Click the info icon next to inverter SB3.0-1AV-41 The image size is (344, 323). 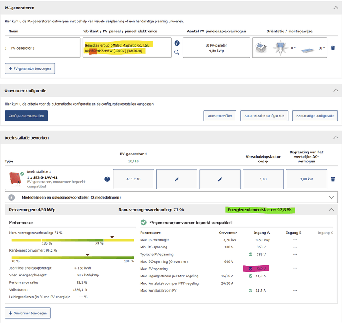point(107,179)
